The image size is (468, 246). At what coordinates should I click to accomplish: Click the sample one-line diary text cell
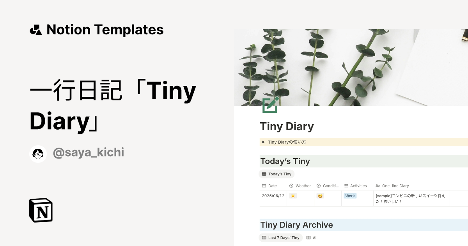click(x=410, y=198)
